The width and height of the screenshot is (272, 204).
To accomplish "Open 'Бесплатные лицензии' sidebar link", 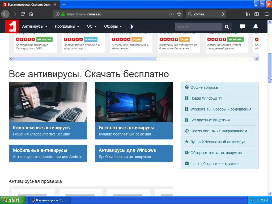I will click(220, 120).
